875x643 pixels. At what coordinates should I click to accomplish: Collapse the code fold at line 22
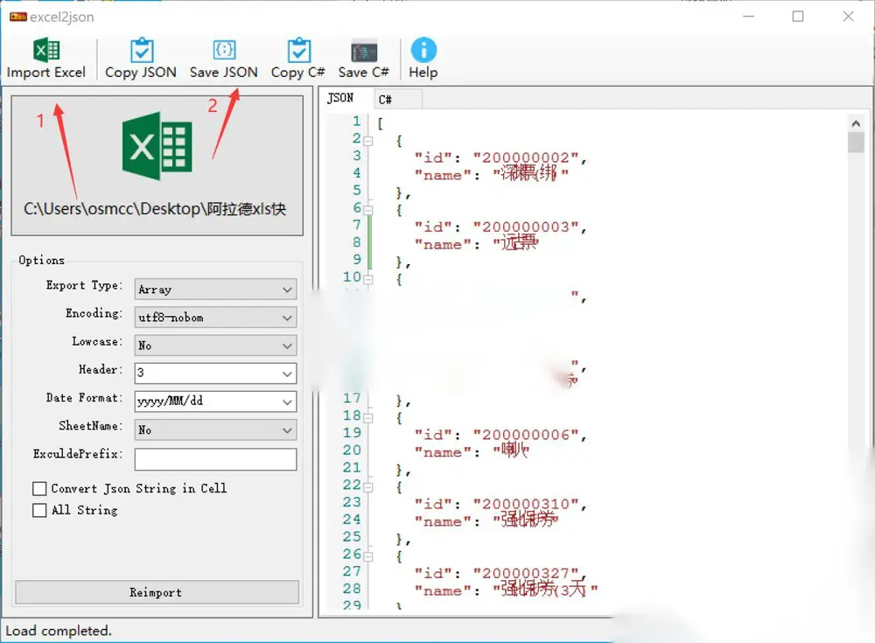(368, 487)
